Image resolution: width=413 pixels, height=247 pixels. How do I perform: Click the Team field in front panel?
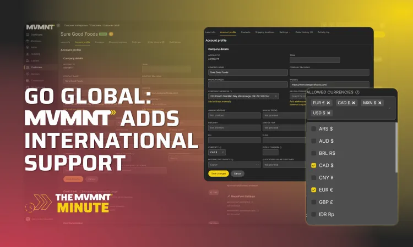coord(315,60)
